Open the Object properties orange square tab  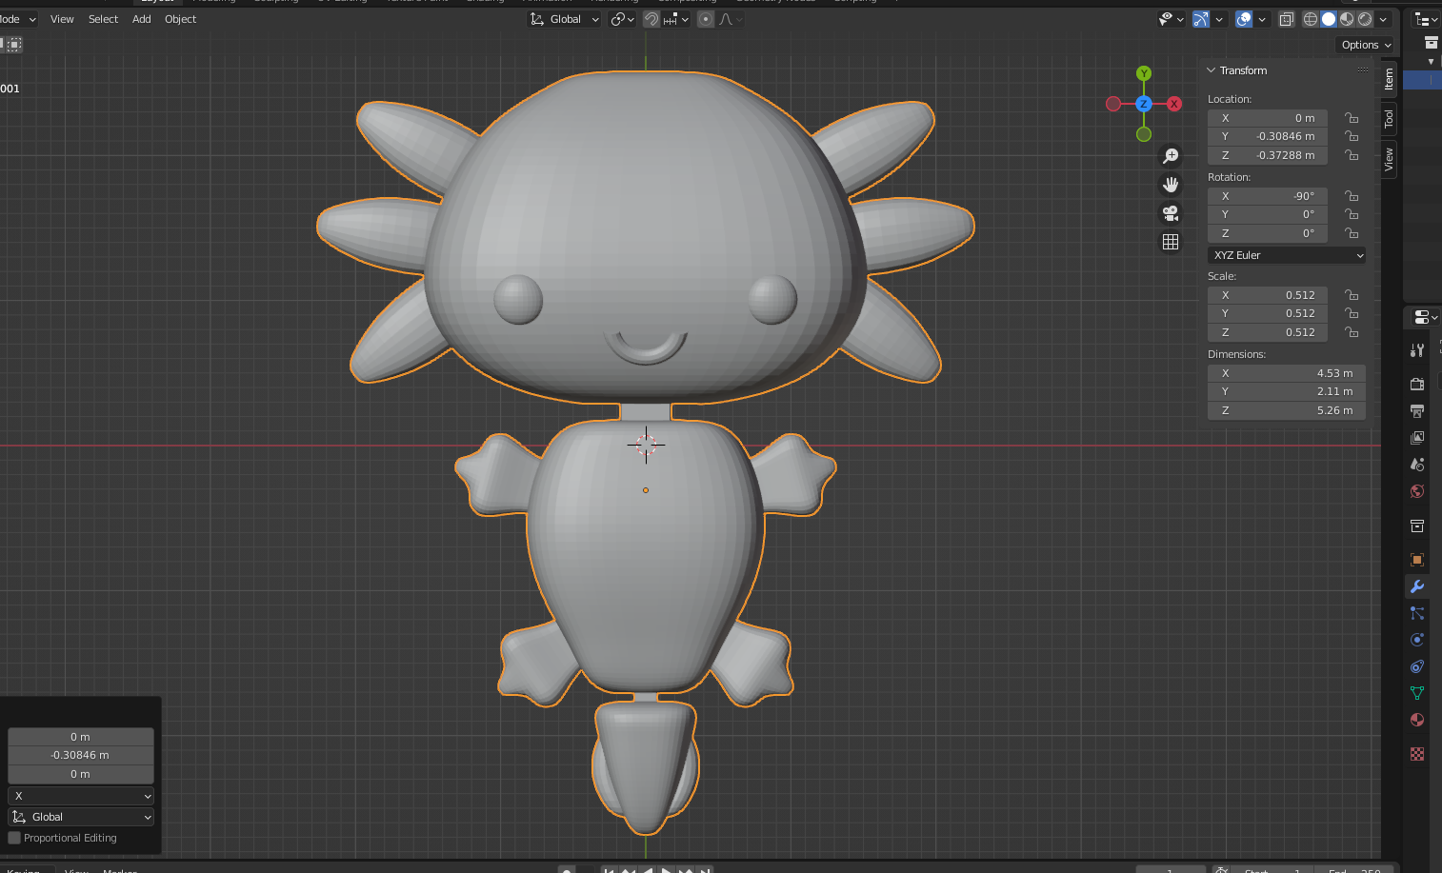point(1417,560)
